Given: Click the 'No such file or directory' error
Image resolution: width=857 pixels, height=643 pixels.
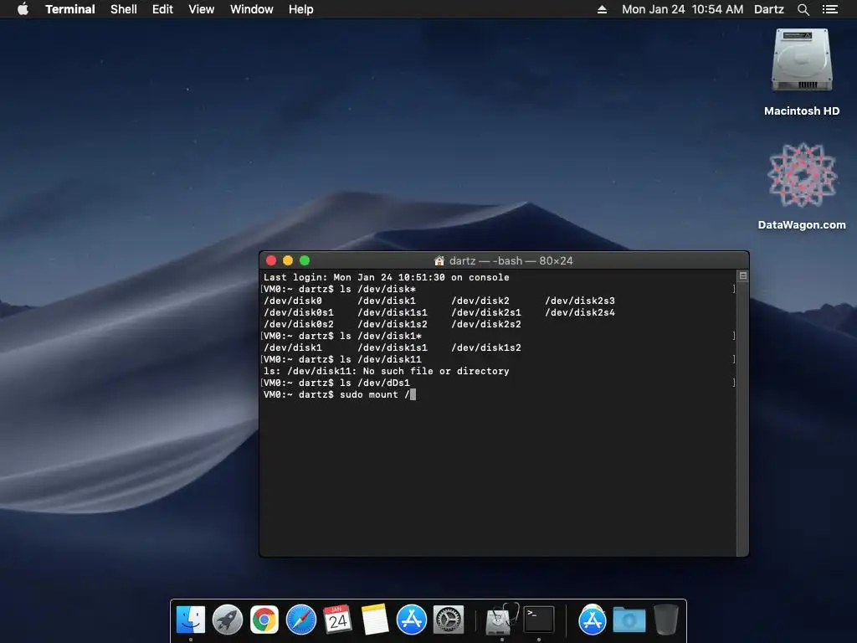Looking at the screenshot, I should point(435,371).
